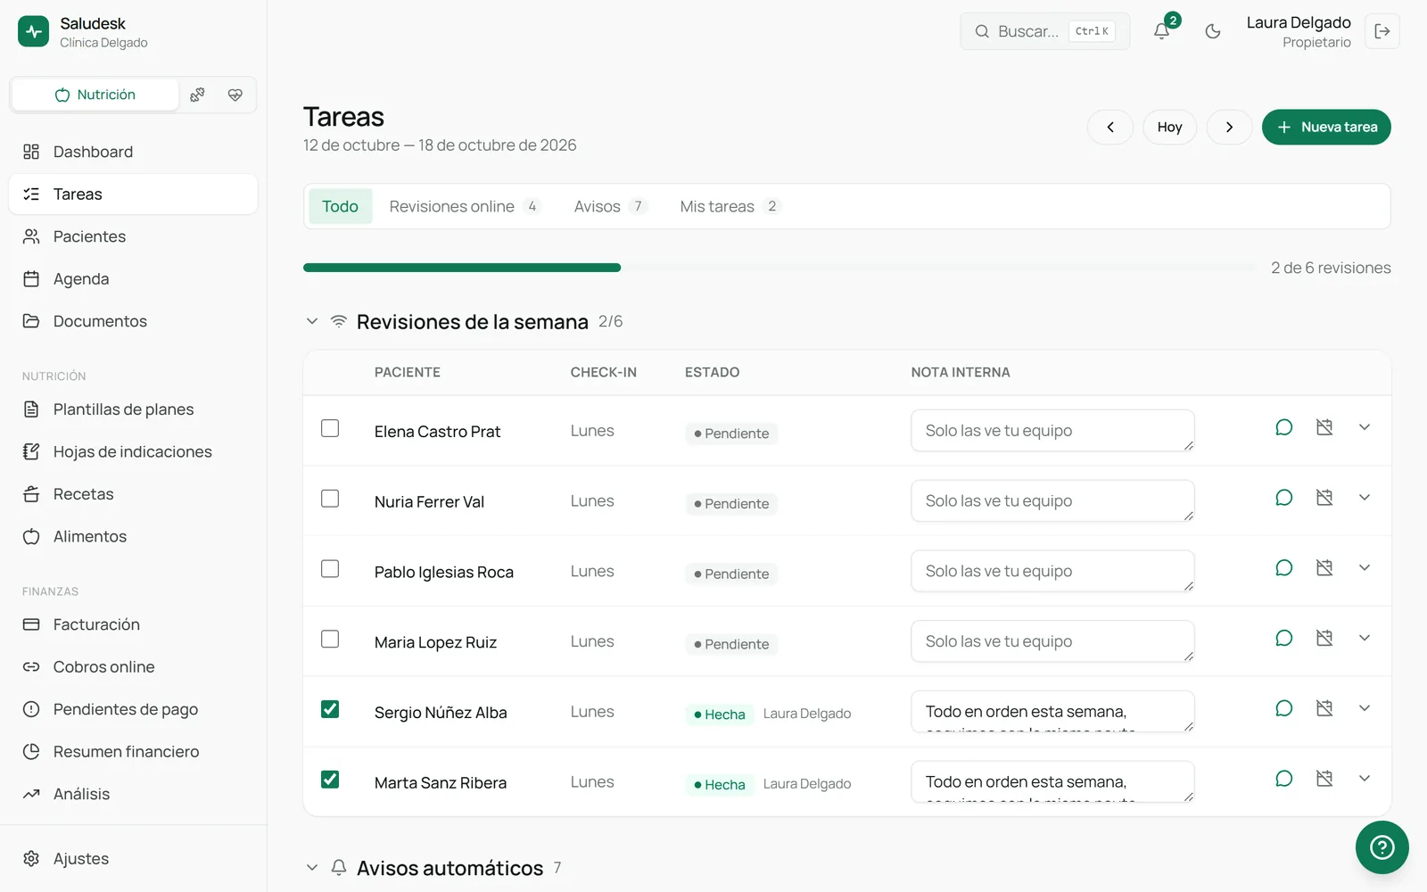Select the Todo tab
Viewport: 1427px width, 892px height.
point(340,206)
